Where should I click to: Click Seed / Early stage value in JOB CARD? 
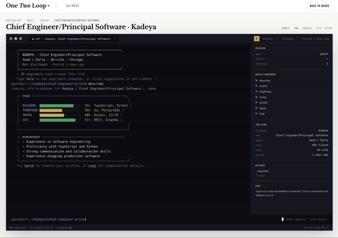319,140
